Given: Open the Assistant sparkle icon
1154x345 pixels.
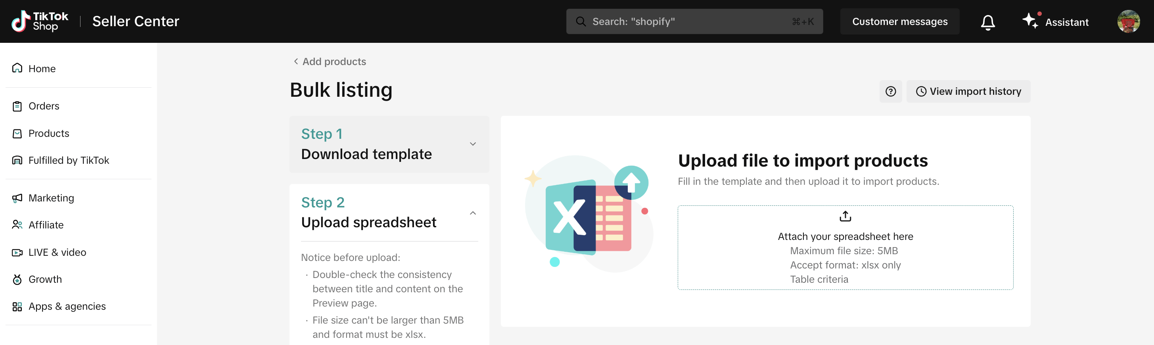Looking at the screenshot, I should 1029,21.
